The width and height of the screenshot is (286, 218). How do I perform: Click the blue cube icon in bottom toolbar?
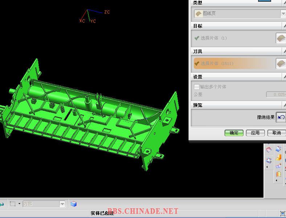74,204
